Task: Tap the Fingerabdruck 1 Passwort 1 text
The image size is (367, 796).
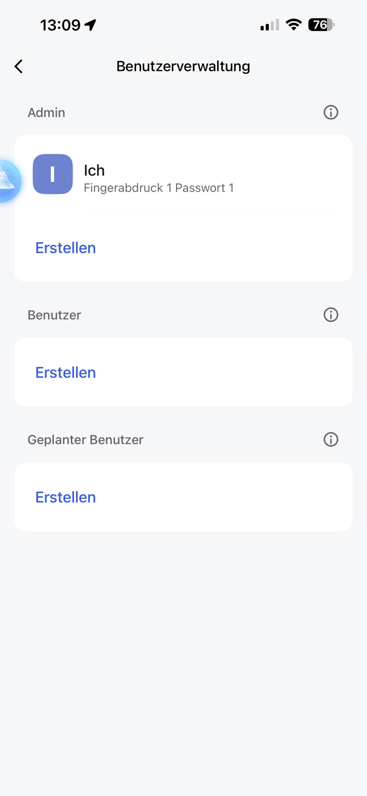Action: coord(158,188)
